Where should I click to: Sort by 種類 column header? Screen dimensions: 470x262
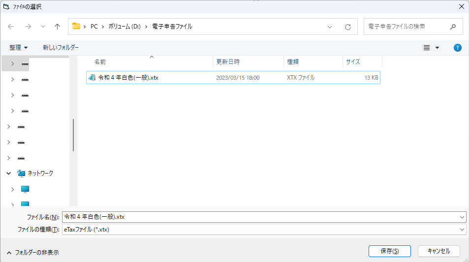pos(293,62)
